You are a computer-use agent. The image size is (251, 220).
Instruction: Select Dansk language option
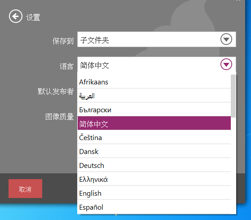tap(154, 151)
